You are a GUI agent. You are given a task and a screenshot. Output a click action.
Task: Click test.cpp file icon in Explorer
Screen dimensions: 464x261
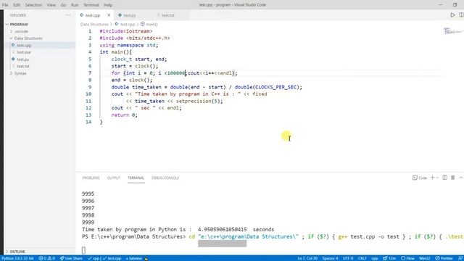tap(13, 45)
